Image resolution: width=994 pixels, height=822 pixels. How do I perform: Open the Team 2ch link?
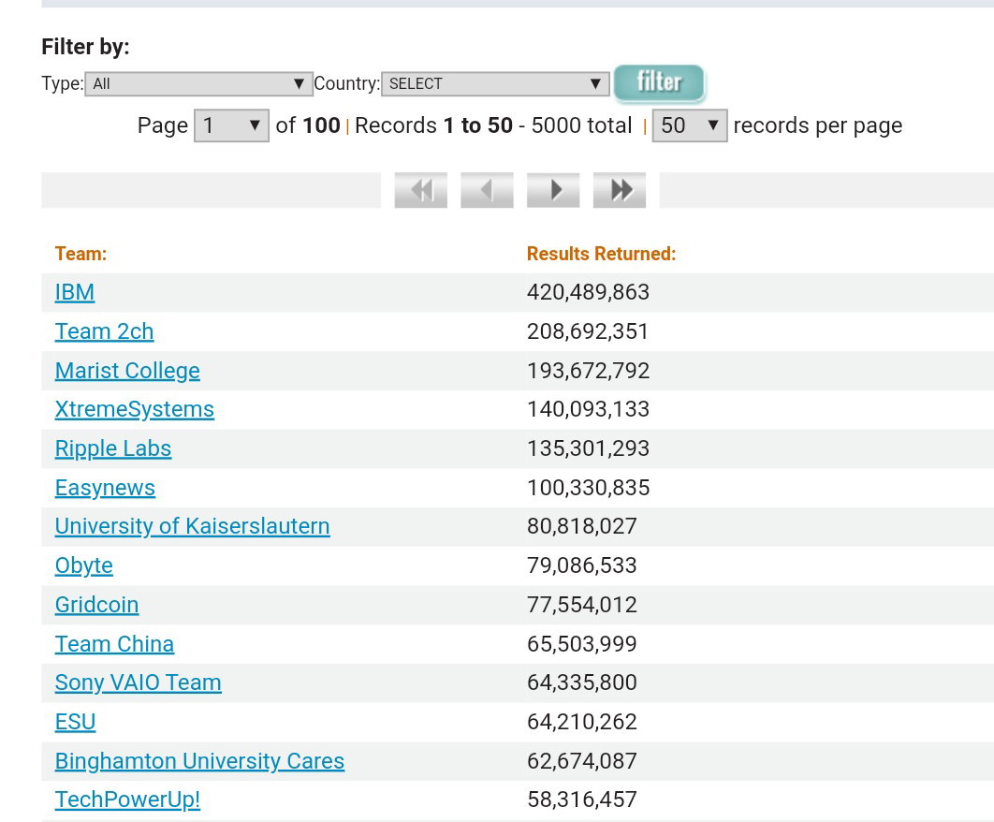[x=104, y=331]
